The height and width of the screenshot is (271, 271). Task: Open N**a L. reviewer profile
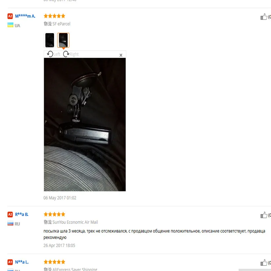(x=22, y=262)
